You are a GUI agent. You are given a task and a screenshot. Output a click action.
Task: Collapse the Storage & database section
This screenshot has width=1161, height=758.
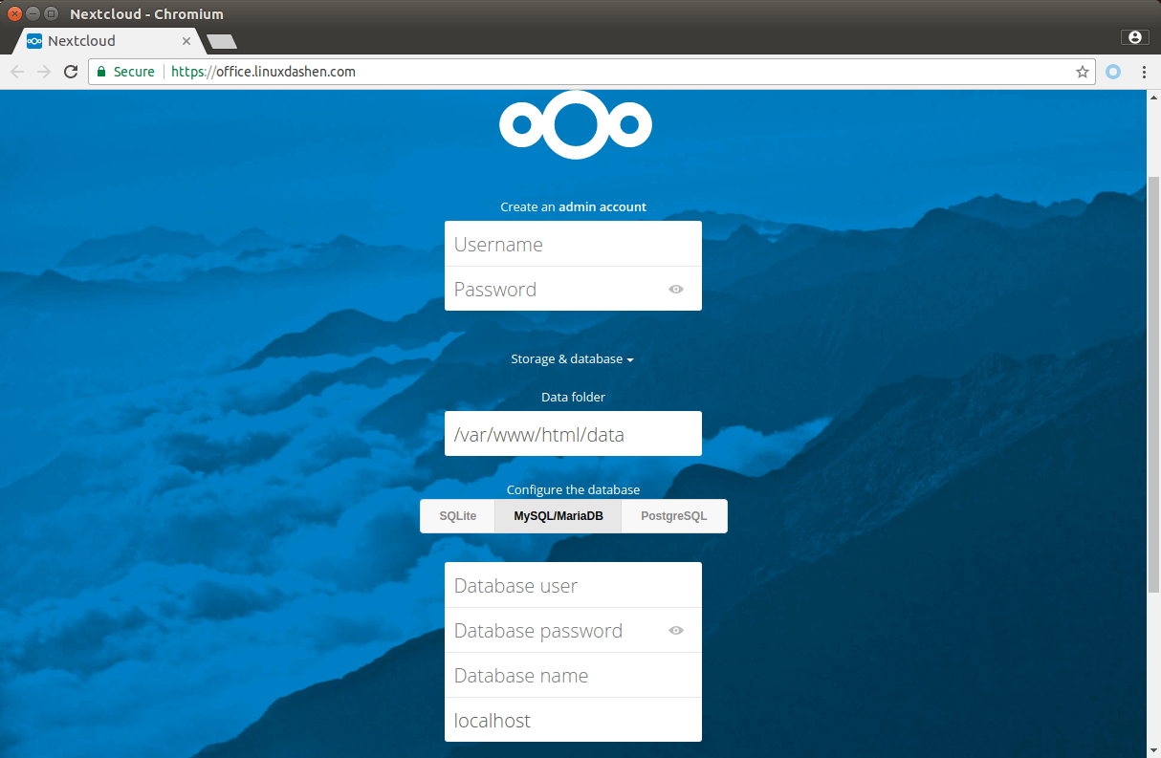[x=572, y=359]
